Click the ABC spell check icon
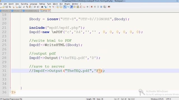The width and height of the screenshot is (179, 100). [109, 7]
